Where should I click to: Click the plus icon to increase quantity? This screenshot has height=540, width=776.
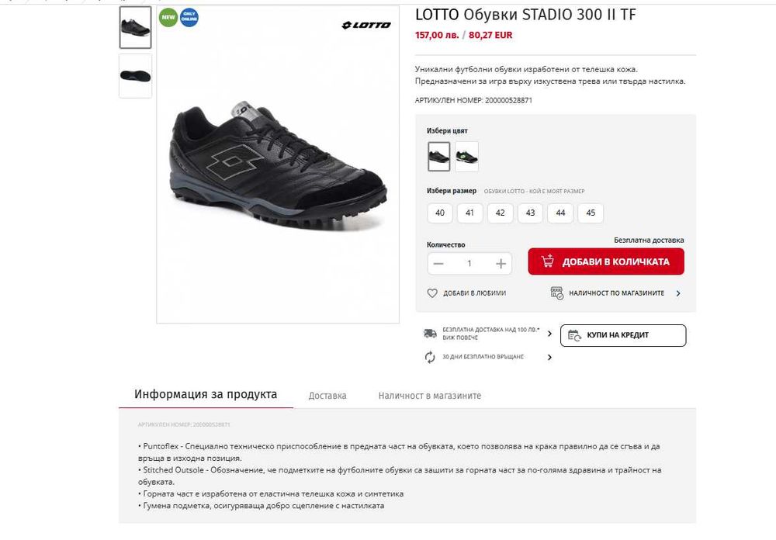coord(501,263)
